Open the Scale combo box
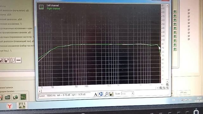203x114 pixels. click(x=128, y=93)
